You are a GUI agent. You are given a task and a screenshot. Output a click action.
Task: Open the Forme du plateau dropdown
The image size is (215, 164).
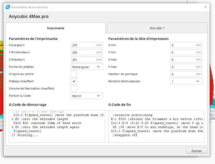point(87,67)
